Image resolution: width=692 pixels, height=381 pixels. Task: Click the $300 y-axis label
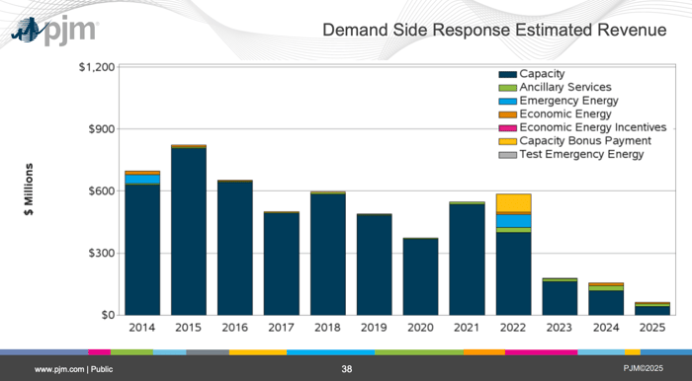pos(101,254)
